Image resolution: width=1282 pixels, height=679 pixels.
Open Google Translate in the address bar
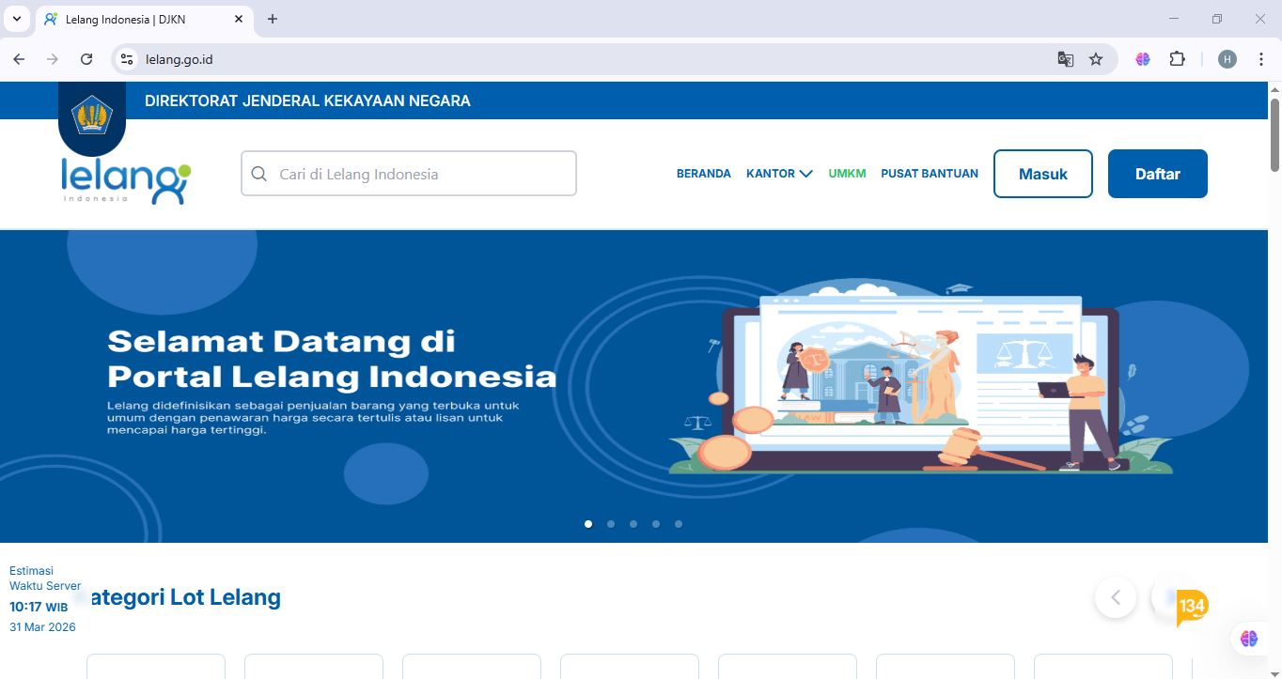[x=1064, y=58]
